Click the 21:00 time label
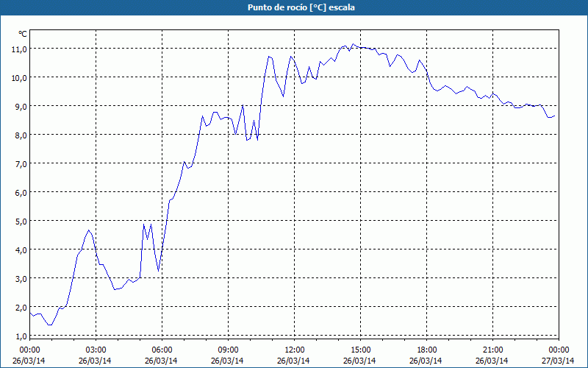 click(x=492, y=350)
